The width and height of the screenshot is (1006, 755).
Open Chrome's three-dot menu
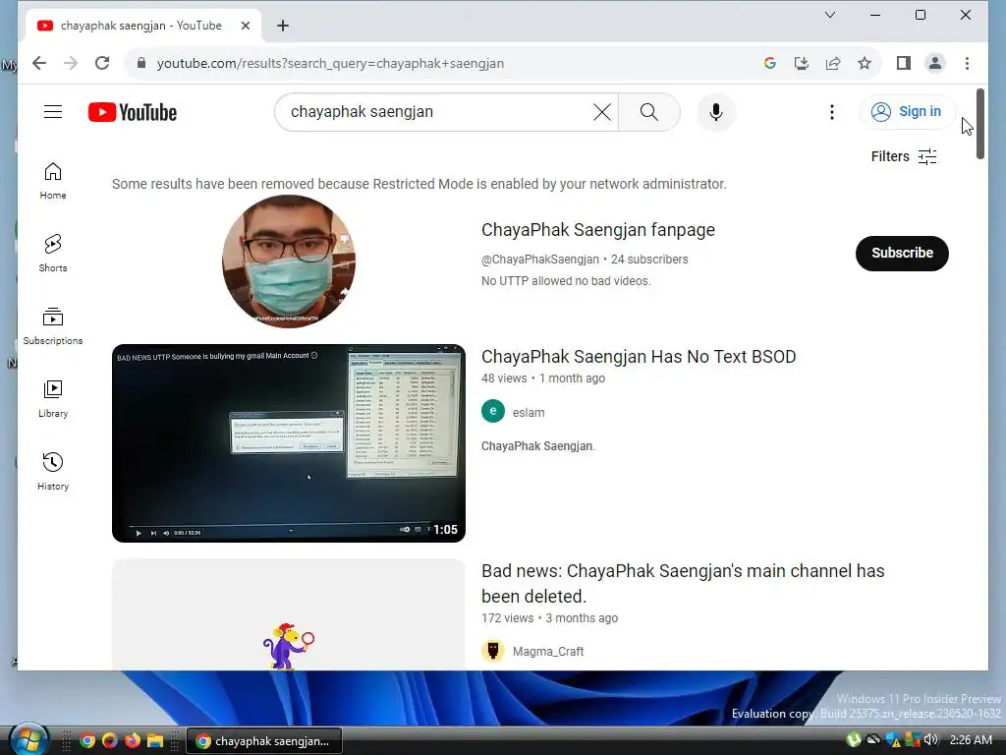967,63
